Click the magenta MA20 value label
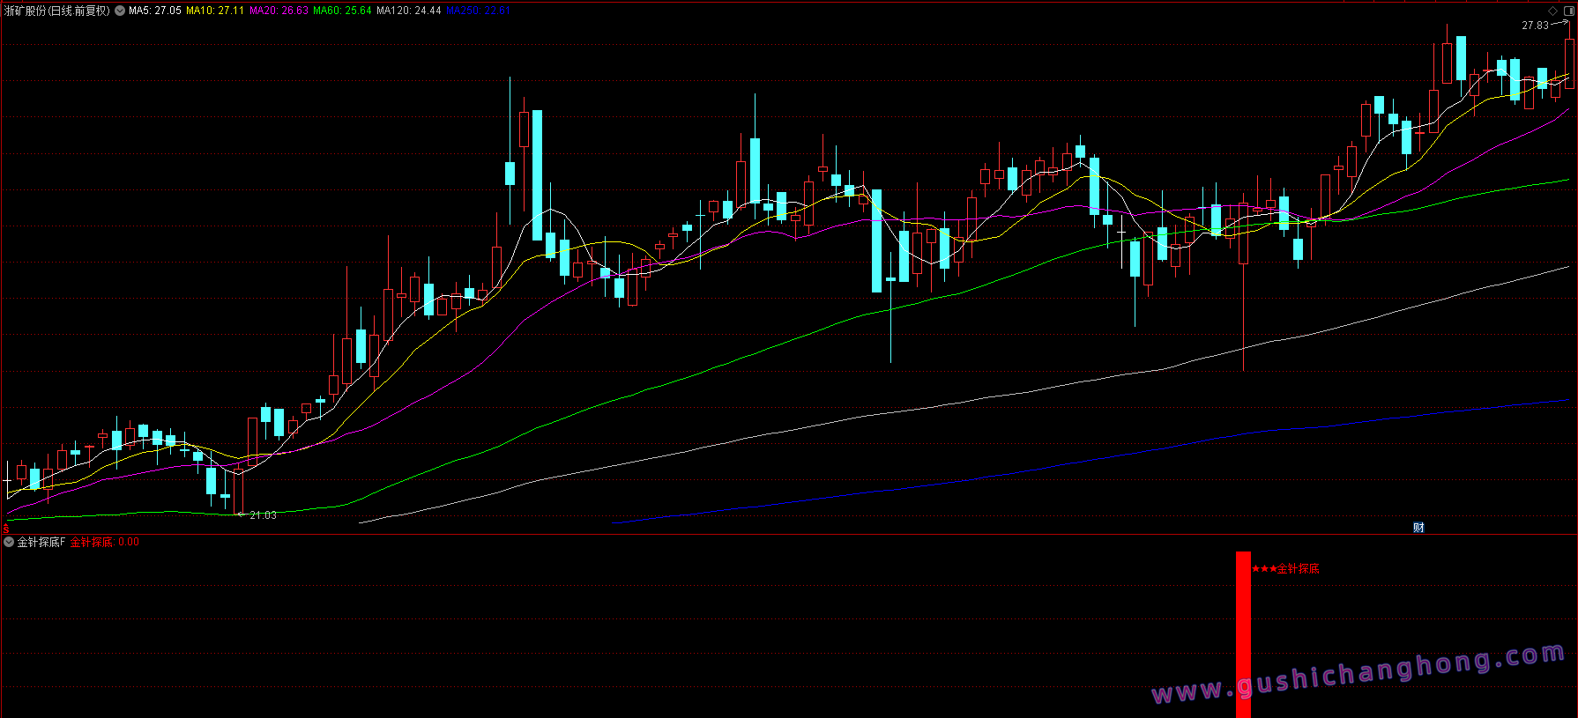1578x718 pixels. point(279,11)
